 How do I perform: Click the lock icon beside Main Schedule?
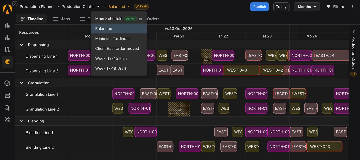[x=140, y=19]
